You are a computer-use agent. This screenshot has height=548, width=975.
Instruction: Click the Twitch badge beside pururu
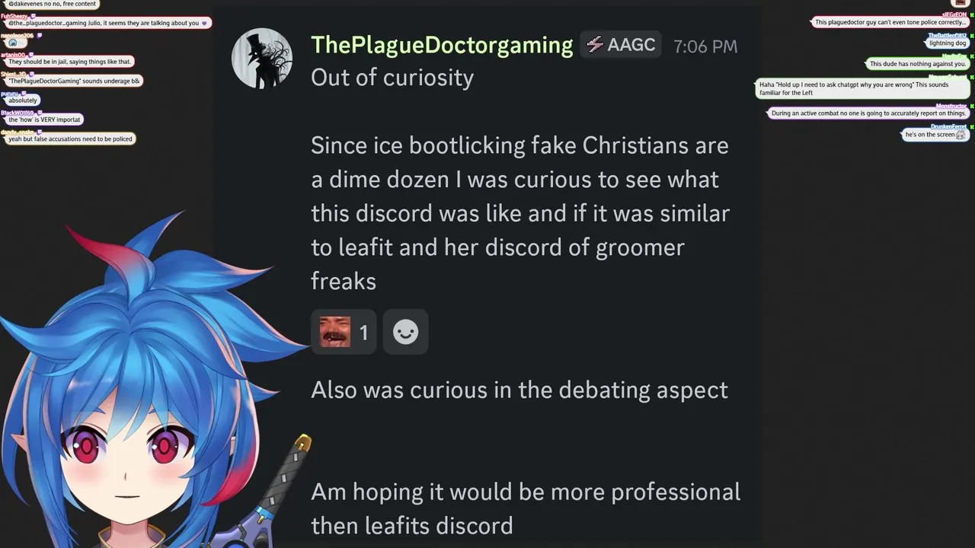click(x=24, y=93)
